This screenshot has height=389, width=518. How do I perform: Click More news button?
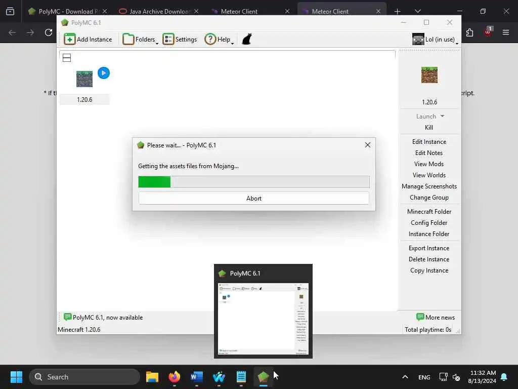pos(436,317)
